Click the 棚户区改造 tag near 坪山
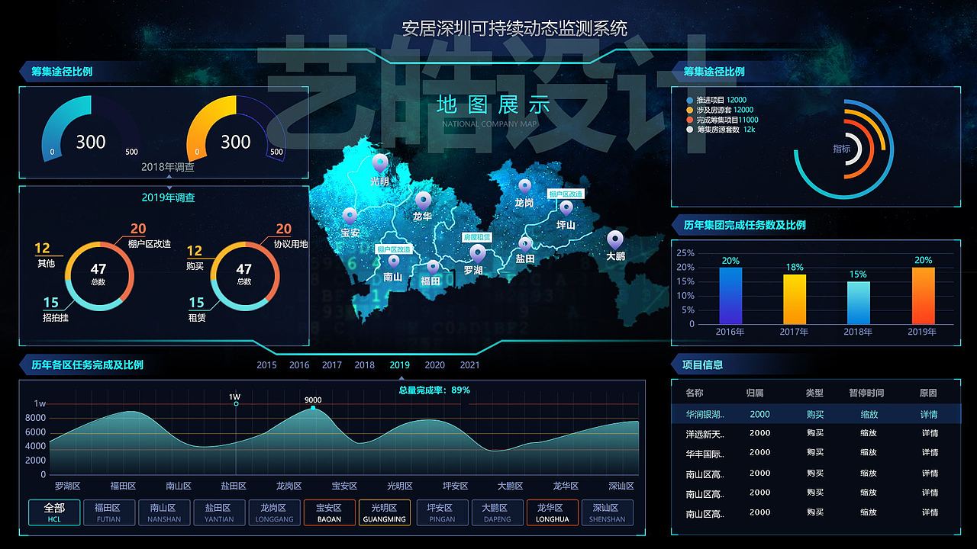The height and width of the screenshot is (549, 977). tap(566, 194)
